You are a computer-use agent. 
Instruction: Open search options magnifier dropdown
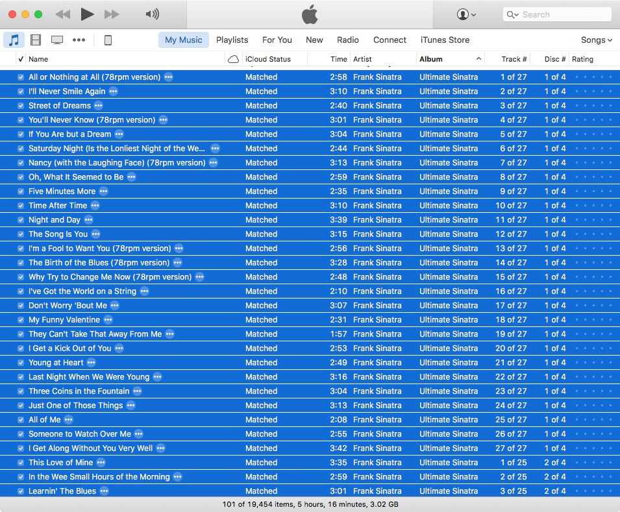[x=513, y=15]
